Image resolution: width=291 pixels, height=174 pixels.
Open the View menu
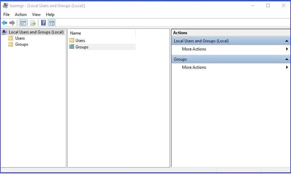[36, 15]
